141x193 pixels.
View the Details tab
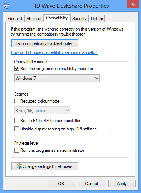[97, 19]
